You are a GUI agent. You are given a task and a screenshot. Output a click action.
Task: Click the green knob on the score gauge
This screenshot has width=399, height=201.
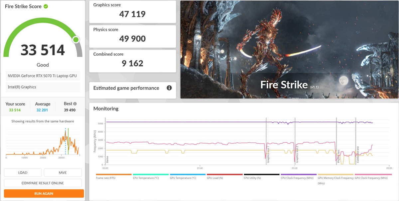76,40
